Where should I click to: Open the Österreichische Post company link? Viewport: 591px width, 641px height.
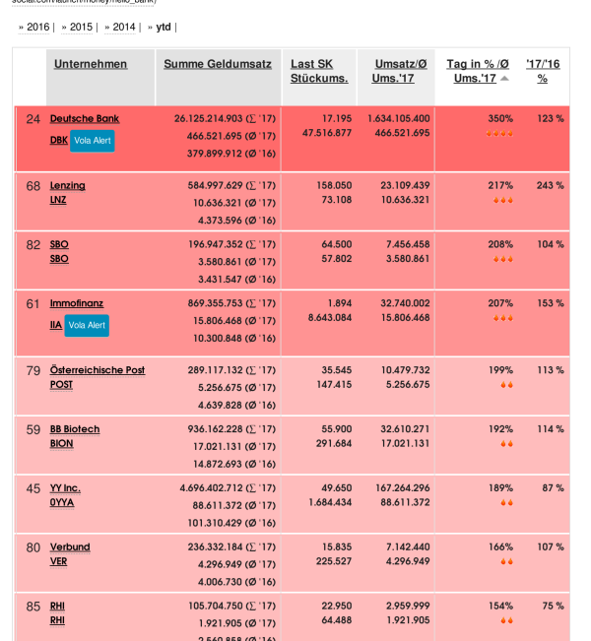click(98, 370)
